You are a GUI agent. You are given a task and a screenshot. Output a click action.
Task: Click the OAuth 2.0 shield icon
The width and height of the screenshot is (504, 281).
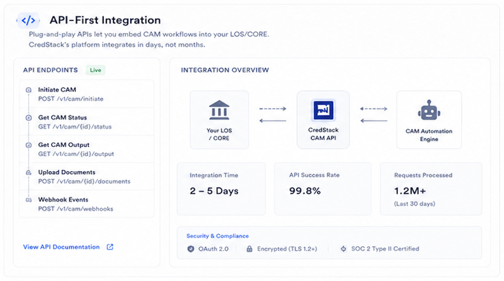point(191,249)
